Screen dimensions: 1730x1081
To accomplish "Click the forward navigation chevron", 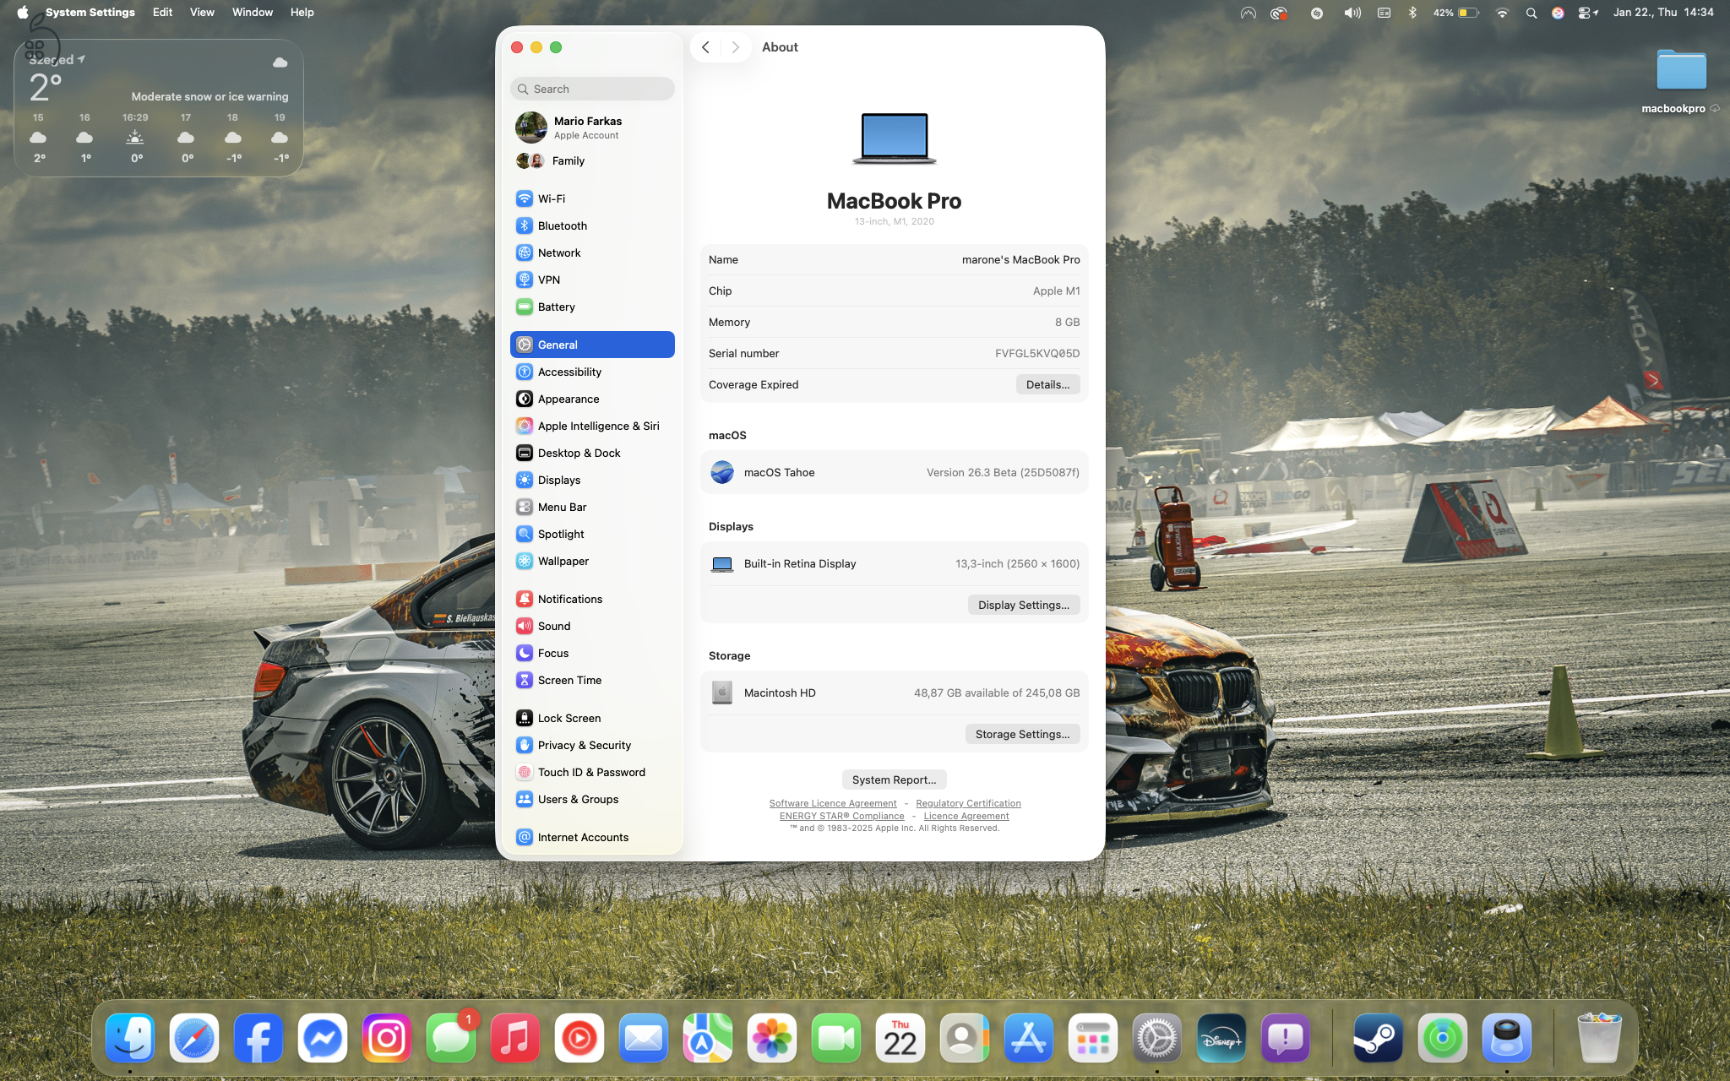I will point(734,46).
